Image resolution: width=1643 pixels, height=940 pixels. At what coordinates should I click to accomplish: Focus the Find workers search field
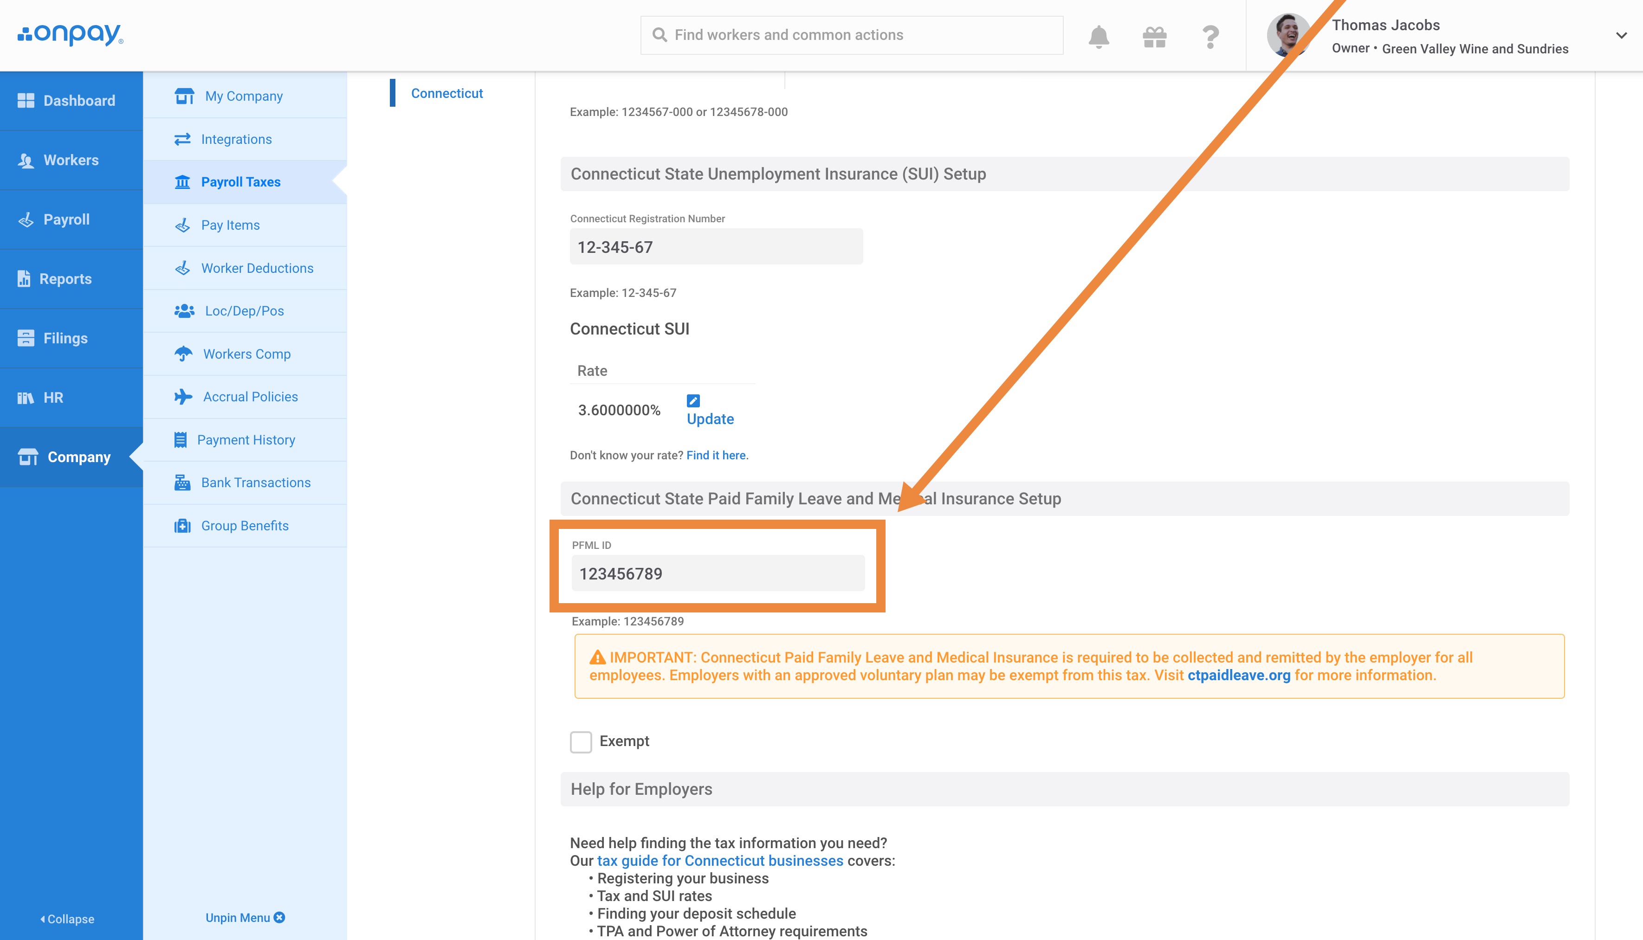tap(852, 35)
